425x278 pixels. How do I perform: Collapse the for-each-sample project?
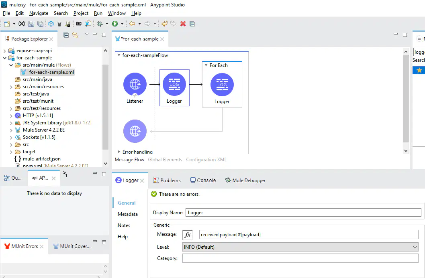[x=4, y=58]
